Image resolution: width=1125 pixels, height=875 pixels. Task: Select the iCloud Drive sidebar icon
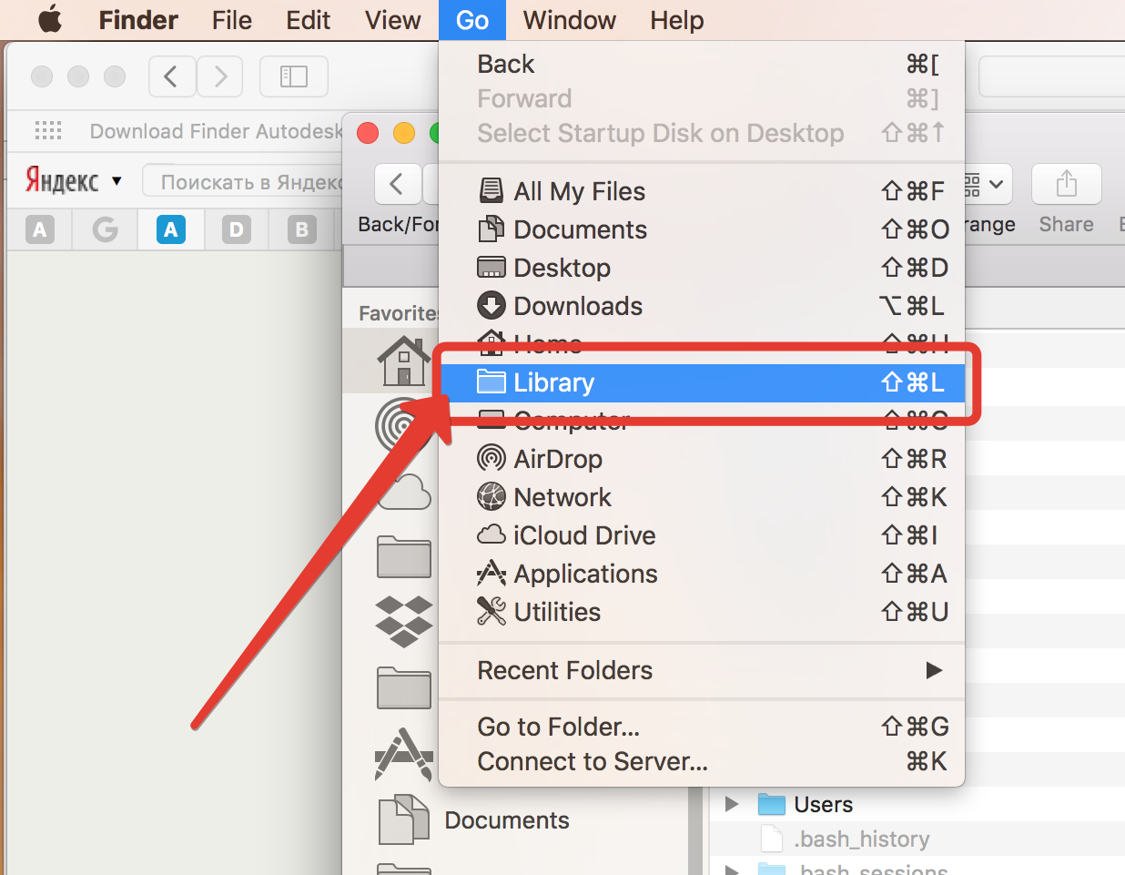(404, 492)
